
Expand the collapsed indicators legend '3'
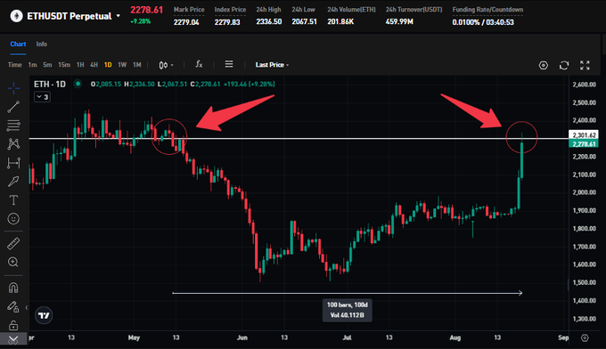[42, 97]
